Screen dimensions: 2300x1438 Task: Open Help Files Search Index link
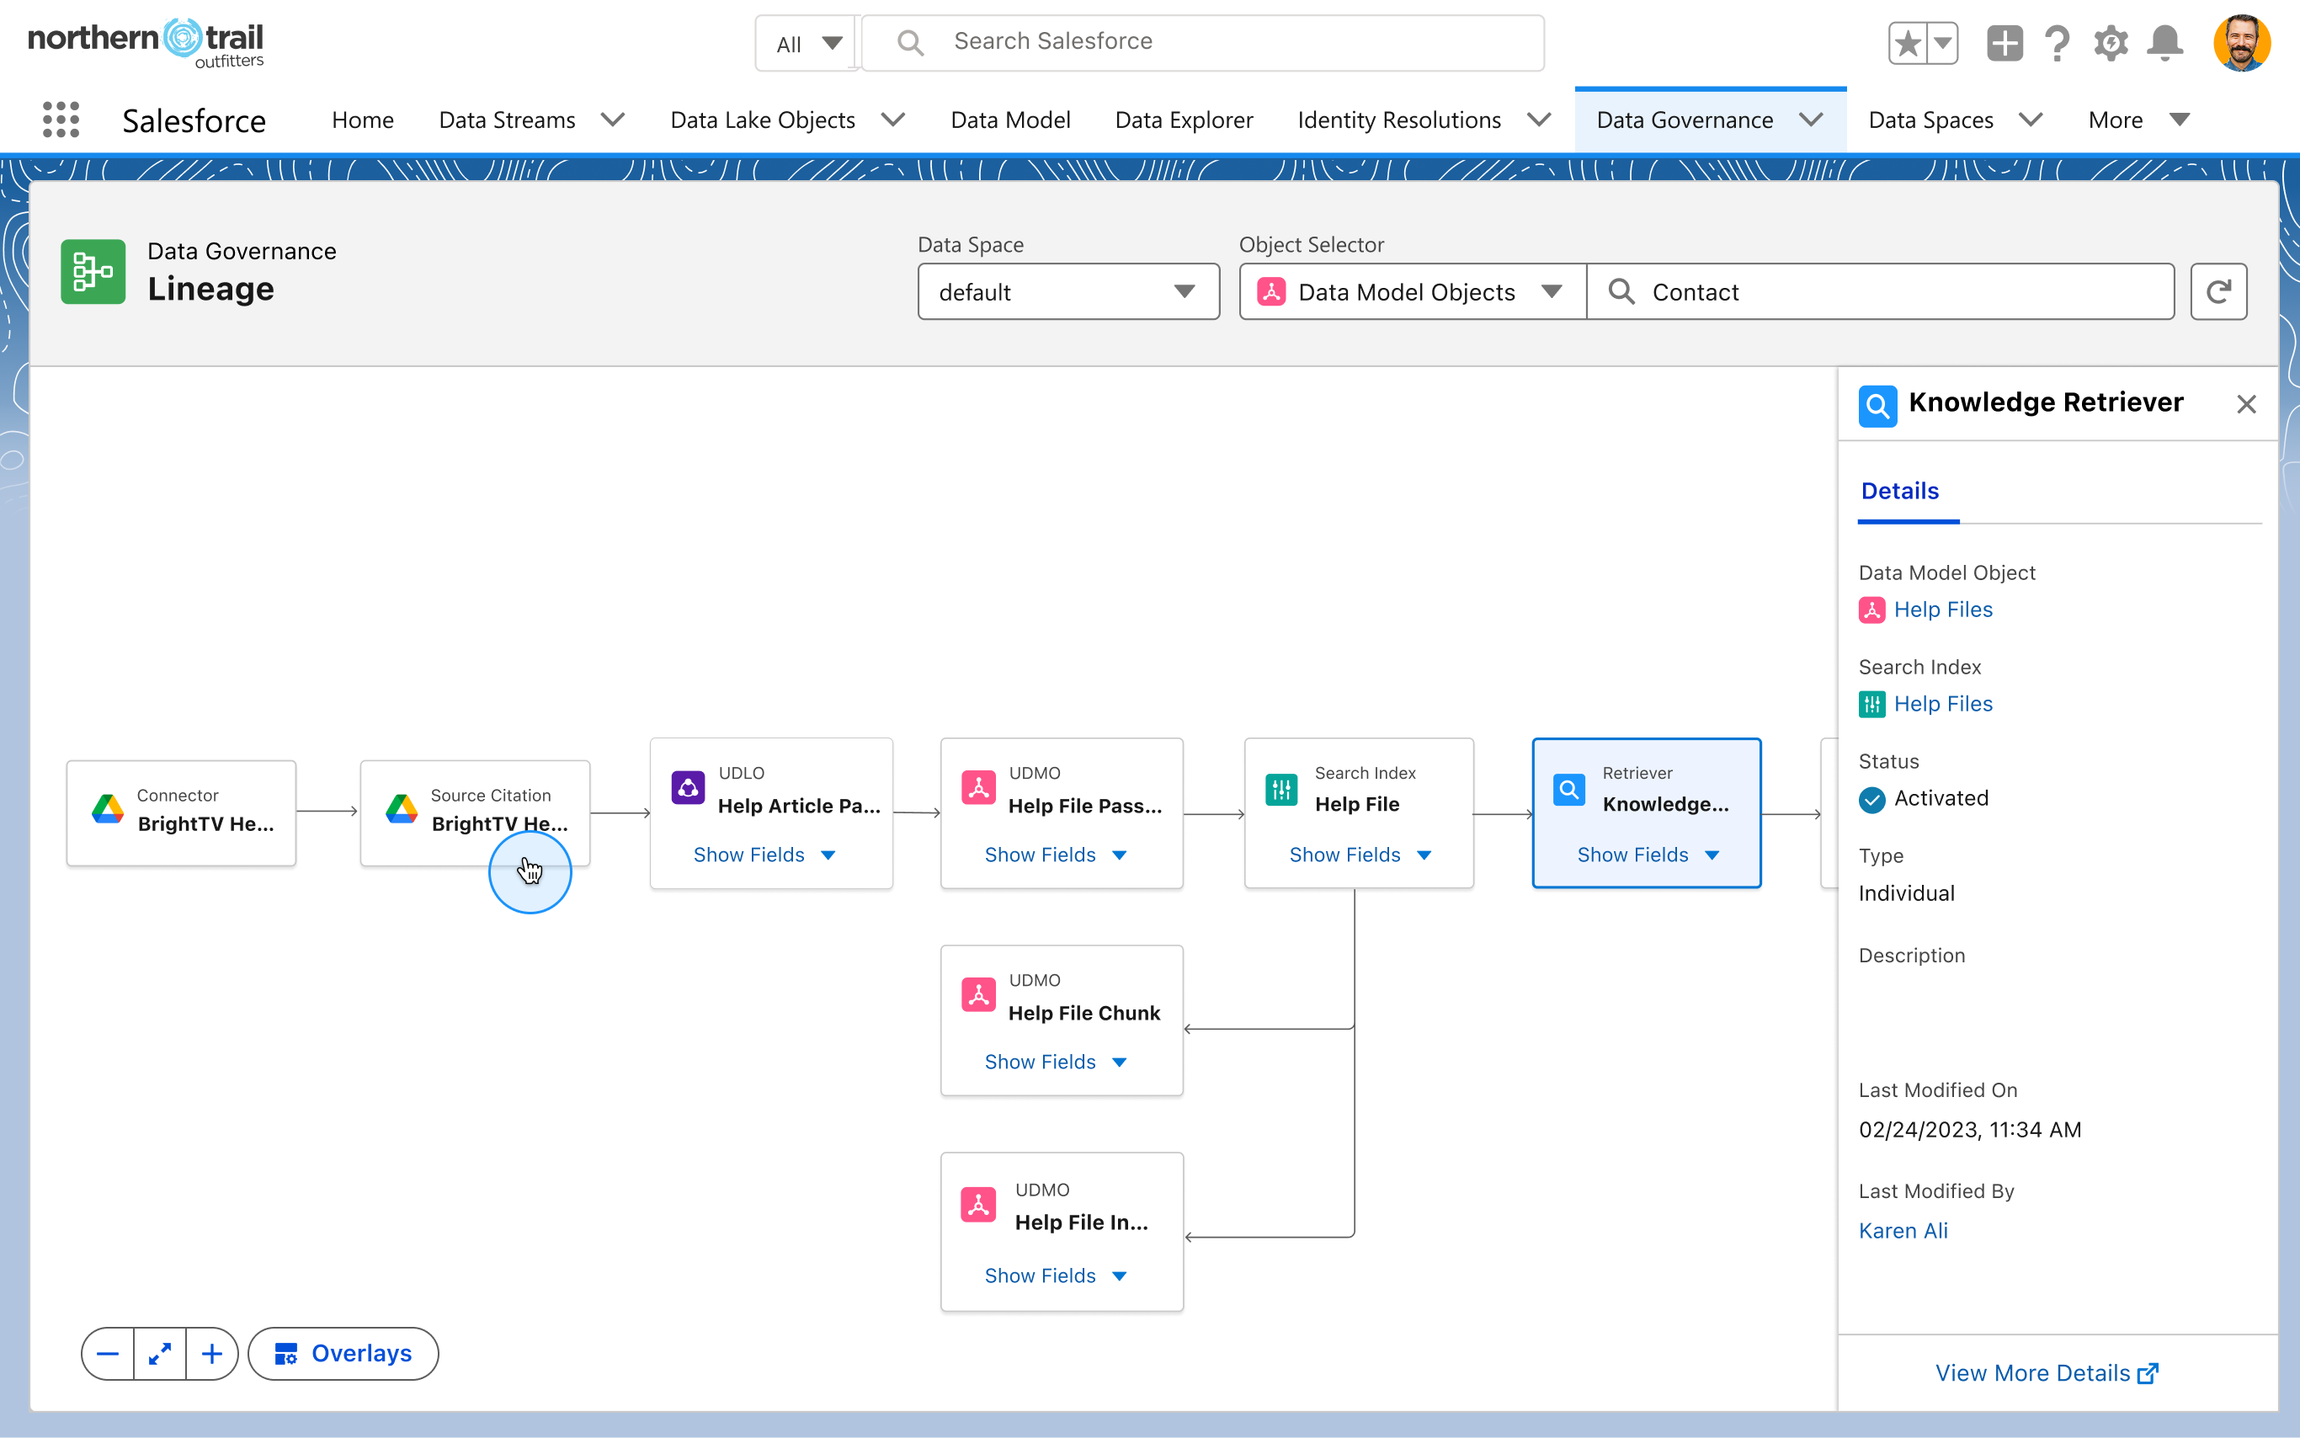[1942, 704]
